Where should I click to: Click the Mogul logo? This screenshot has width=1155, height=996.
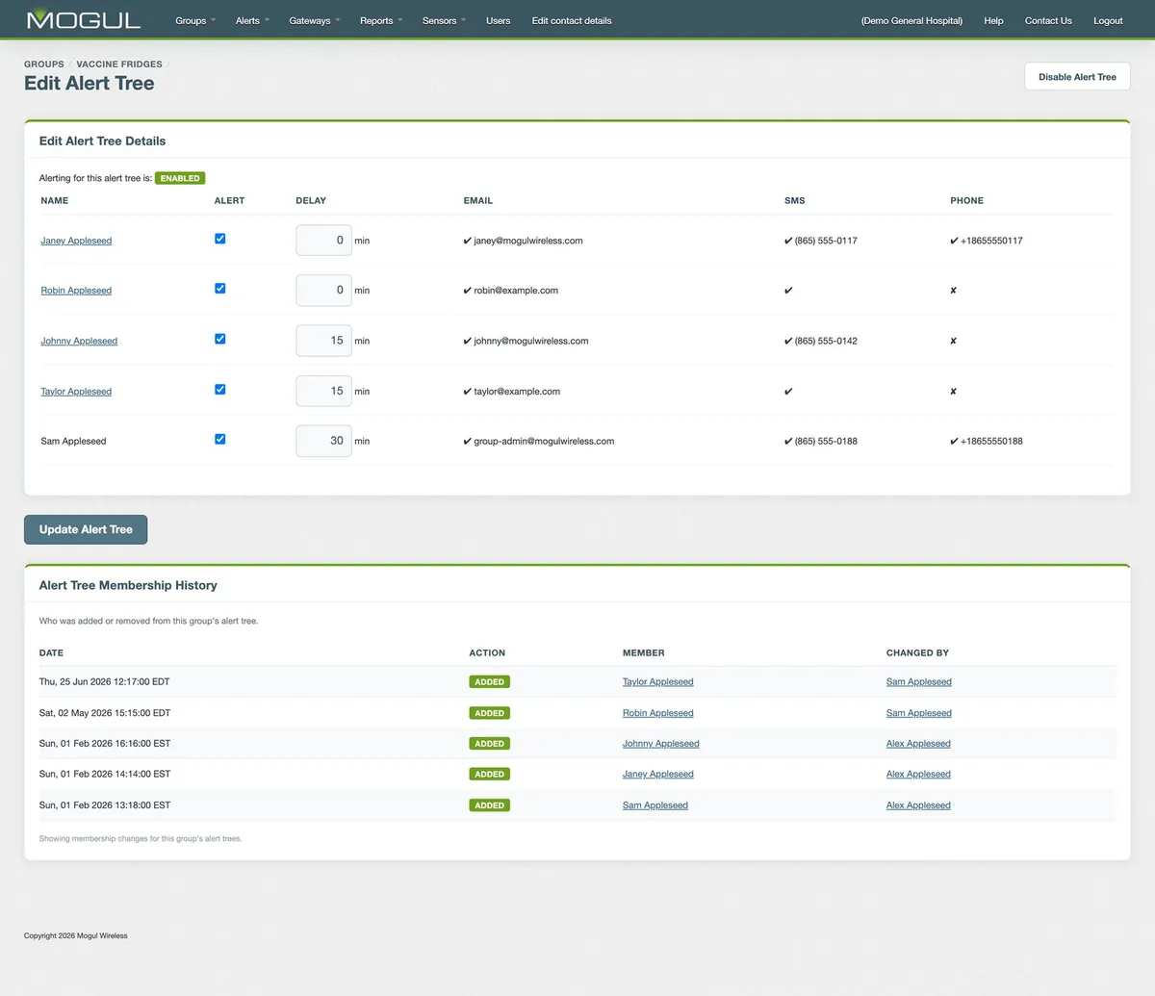pos(84,19)
